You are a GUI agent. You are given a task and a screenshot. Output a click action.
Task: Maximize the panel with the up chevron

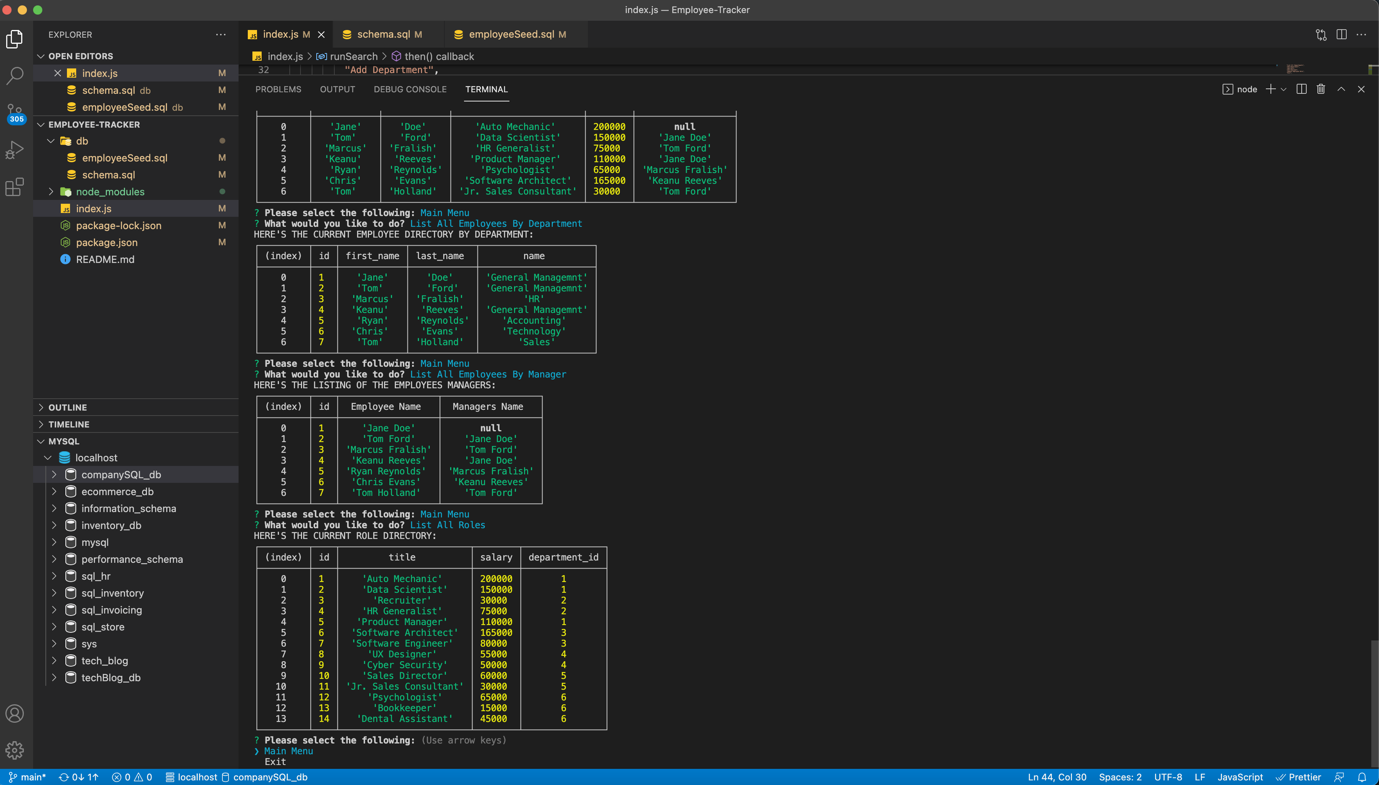[x=1341, y=89]
